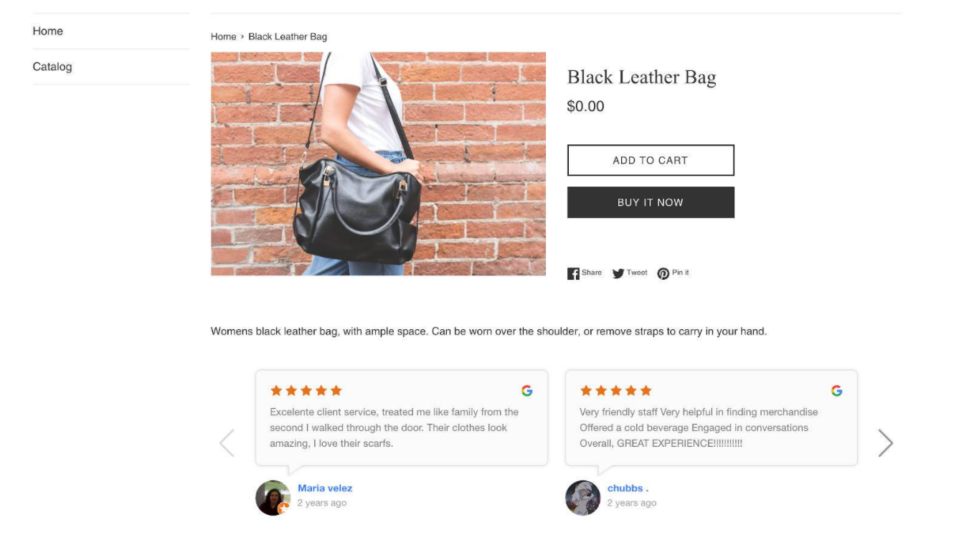Open Google icon on chubbs review
This screenshot has width=959, height=540.
tap(836, 391)
